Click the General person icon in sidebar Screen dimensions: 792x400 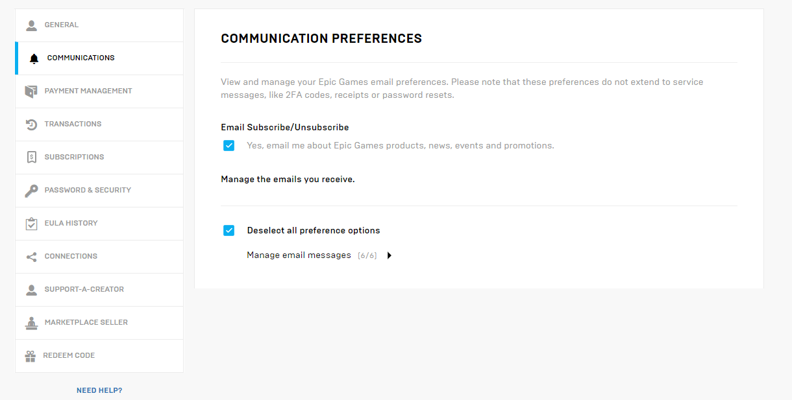(x=31, y=25)
